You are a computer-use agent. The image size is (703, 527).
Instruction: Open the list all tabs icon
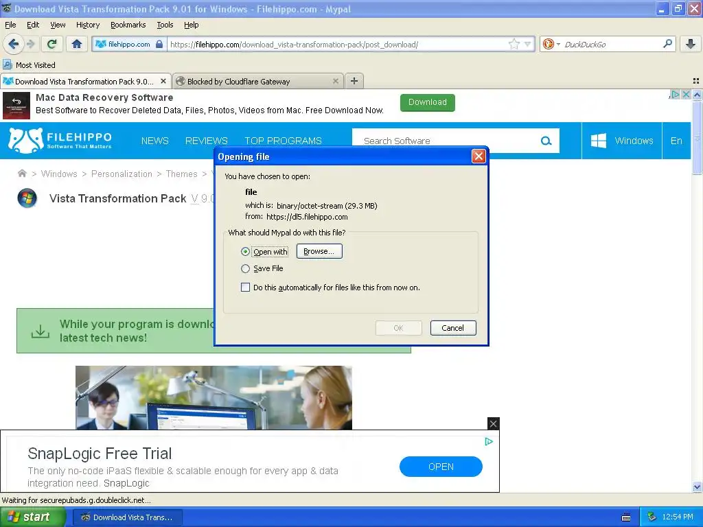click(x=696, y=81)
